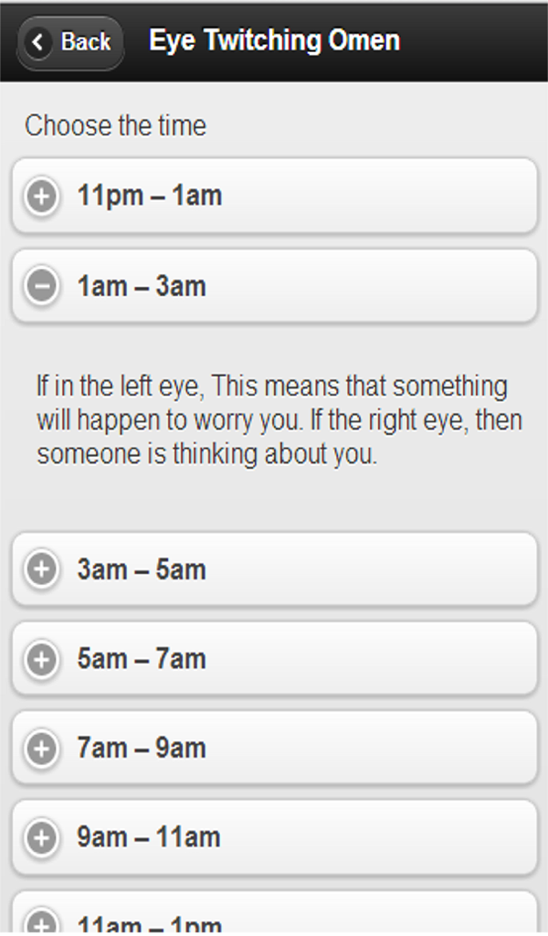
Task: Toggle the 7am – 9am omen open
Action: tap(274, 748)
